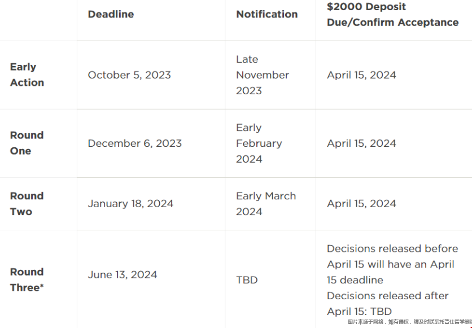Click April 15, 2024 in Early Action row
This screenshot has height=328, width=472.
[x=361, y=75]
